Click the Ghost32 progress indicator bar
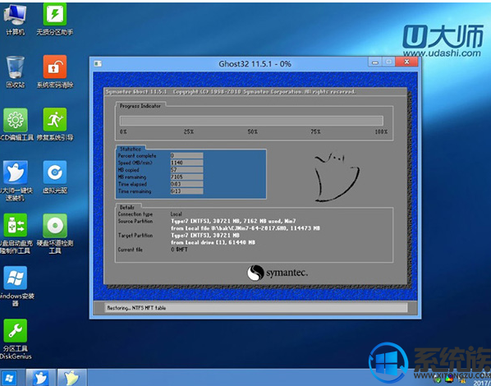The image size is (491, 386). click(251, 121)
